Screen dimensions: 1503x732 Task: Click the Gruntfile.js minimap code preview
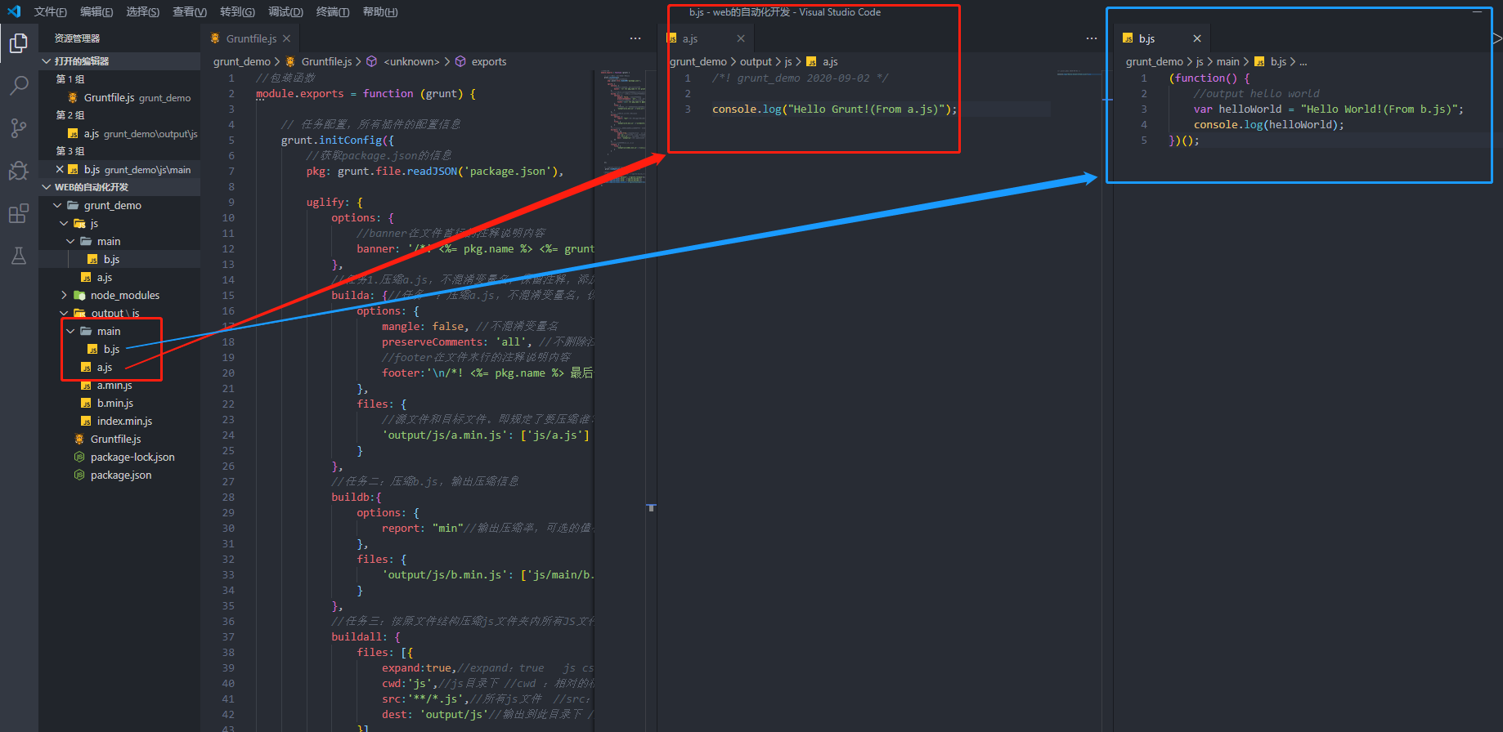tap(623, 127)
